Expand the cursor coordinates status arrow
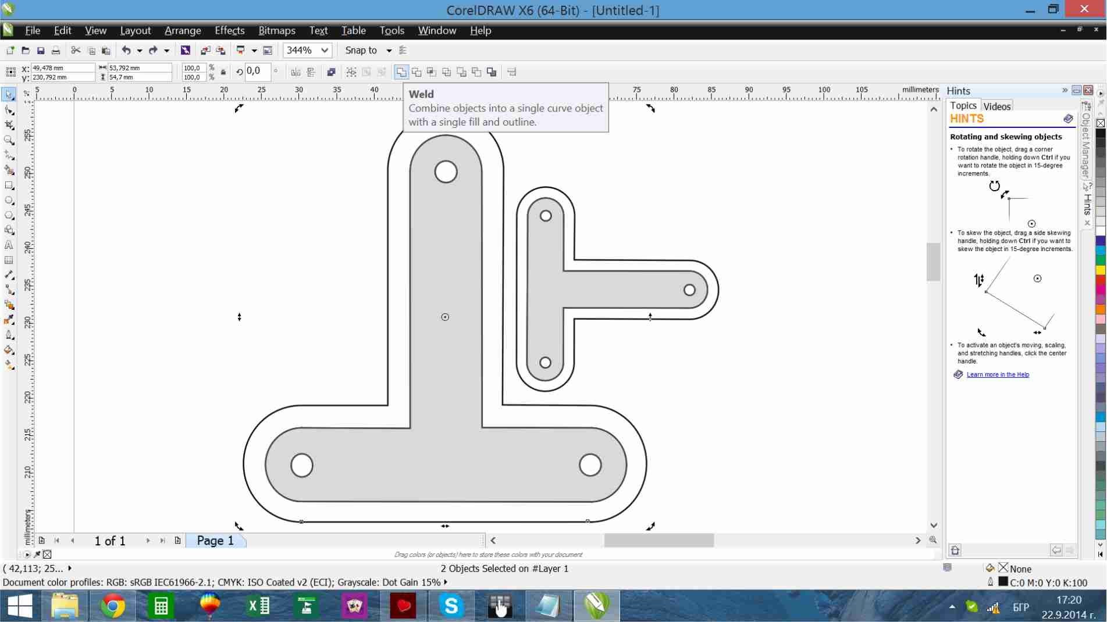This screenshot has width=1107, height=622. coord(70,568)
